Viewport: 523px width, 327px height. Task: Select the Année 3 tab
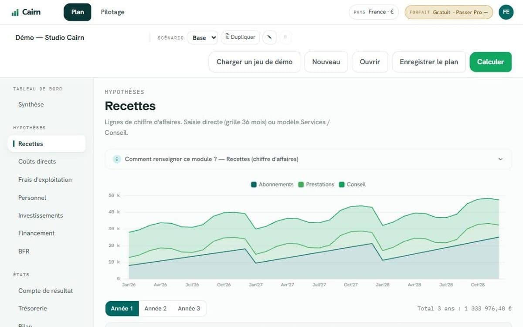(189, 308)
